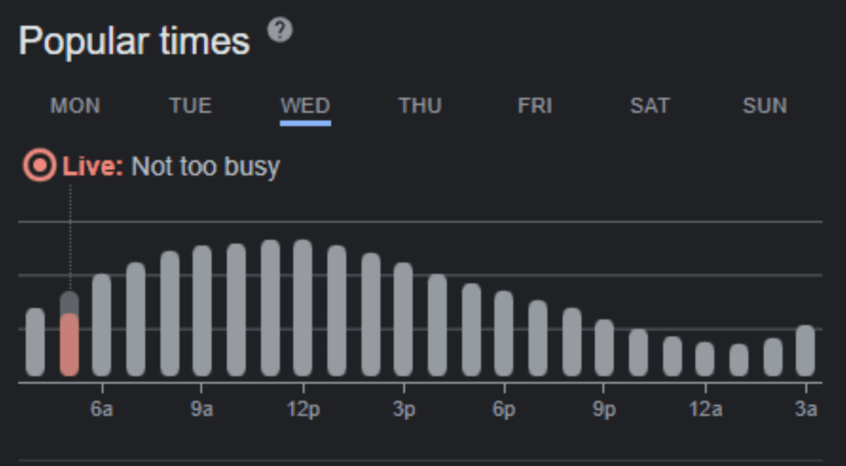Select the 9a histogram bar
The width and height of the screenshot is (846, 466).
point(202,311)
